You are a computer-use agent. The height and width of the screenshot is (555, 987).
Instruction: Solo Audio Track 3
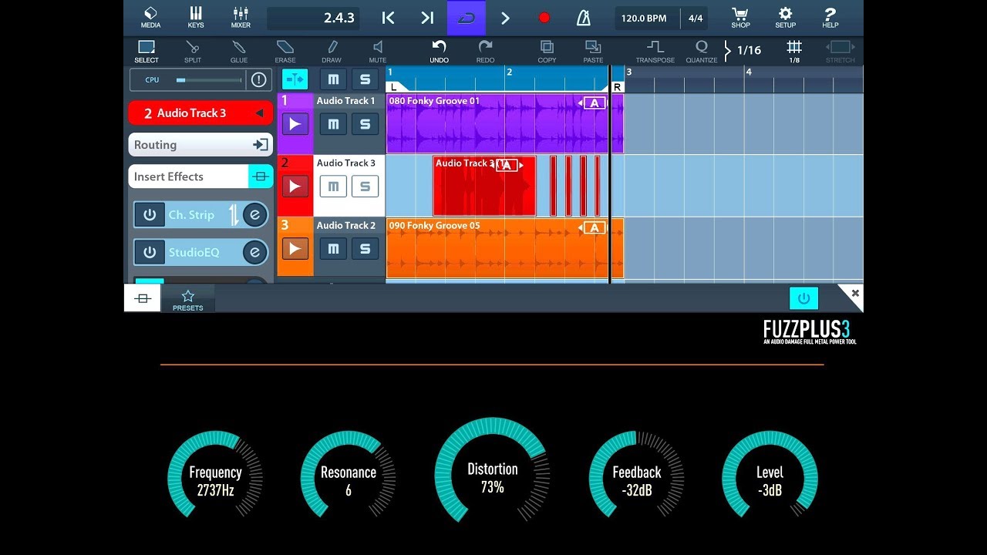coord(365,187)
